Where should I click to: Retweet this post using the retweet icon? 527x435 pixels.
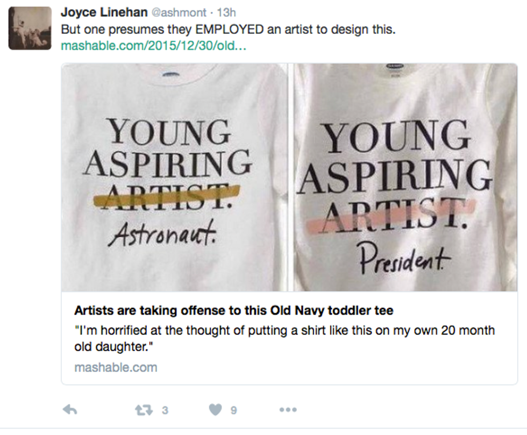[x=143, y=410]
